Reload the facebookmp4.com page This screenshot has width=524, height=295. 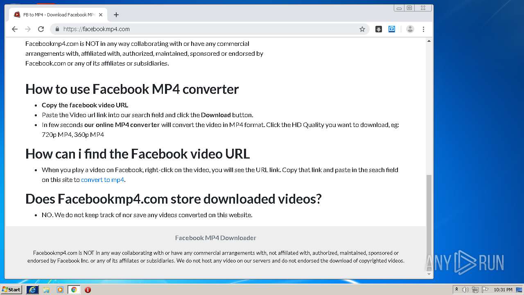[x=41, y=29]
